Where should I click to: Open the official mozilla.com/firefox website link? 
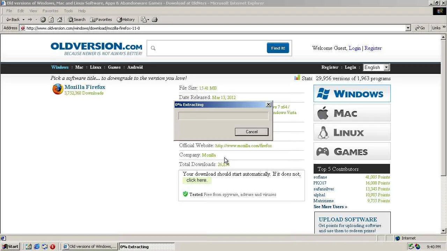point(243,146)
